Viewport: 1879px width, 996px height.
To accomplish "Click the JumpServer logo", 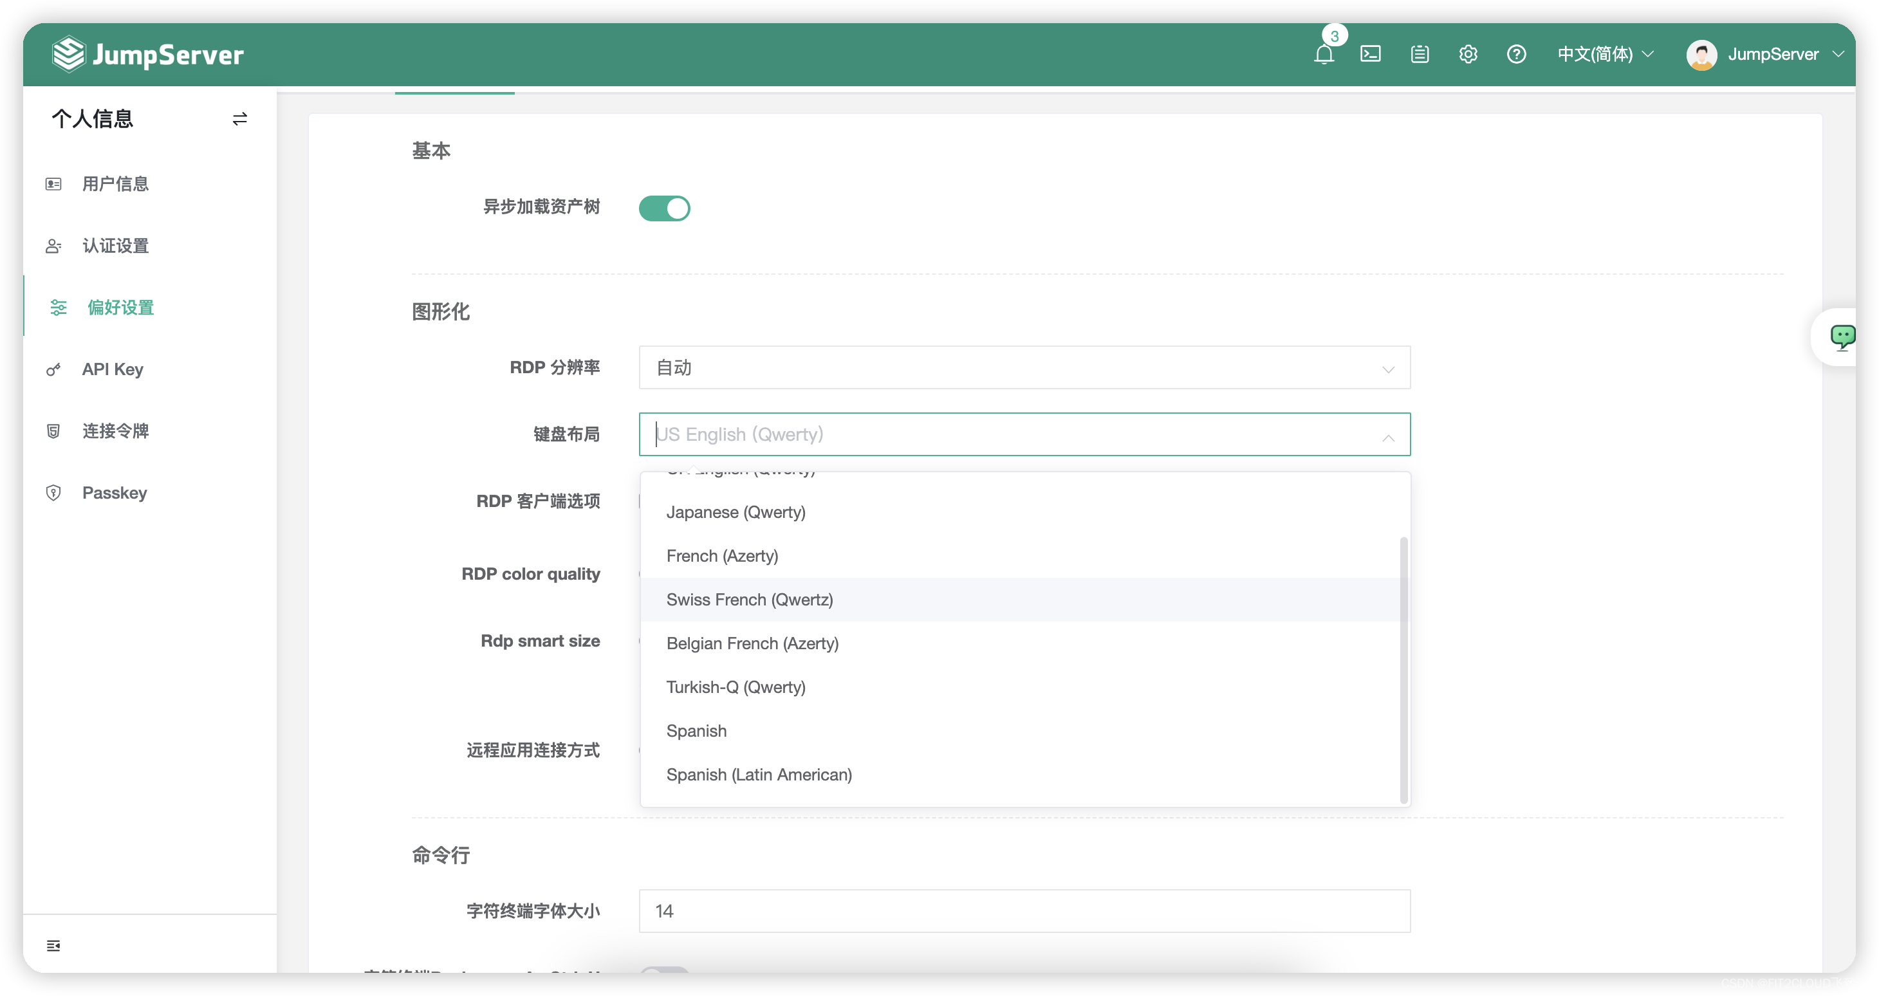I will [x=148, y=54].
